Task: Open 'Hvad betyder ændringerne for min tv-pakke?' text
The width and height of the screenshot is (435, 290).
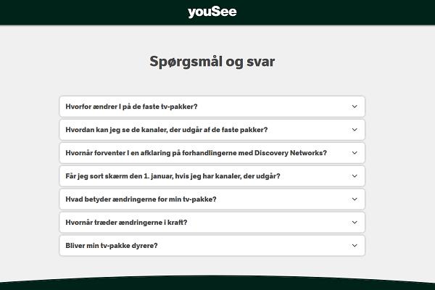Action: coord(141,199)
